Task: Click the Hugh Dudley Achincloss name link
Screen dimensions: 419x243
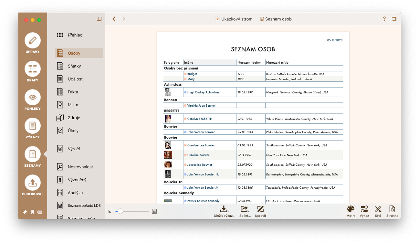Action: point(203,92)
